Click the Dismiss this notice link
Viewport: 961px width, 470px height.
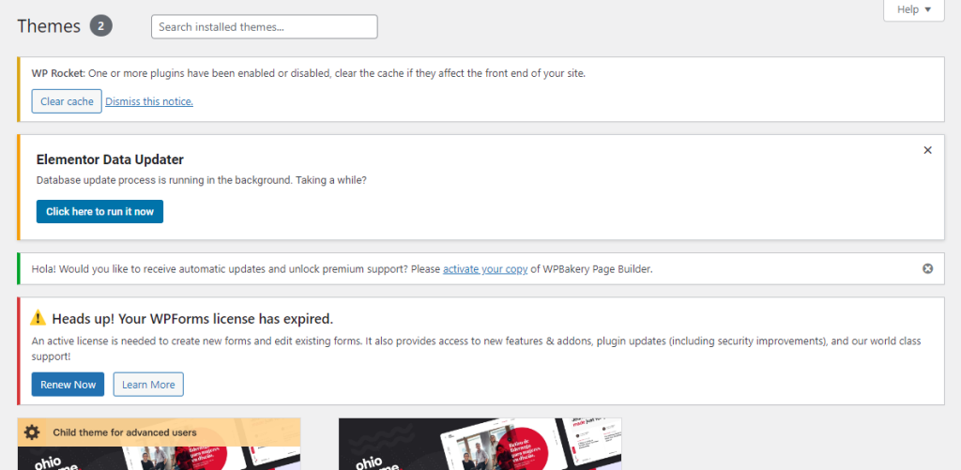pyautogui.click(x=149, y=101)
